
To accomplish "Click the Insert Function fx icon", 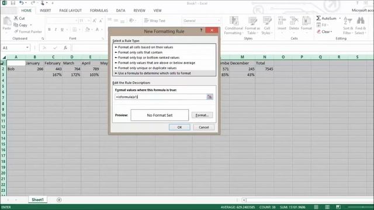I will (x=65, y=48).
